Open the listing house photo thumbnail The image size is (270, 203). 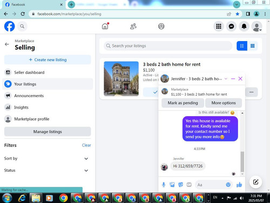click(121, 79)
